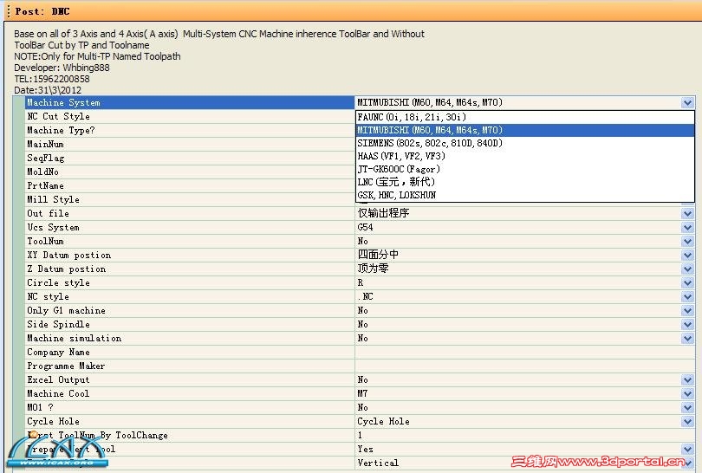Open Excel Output dropdown arrow
702x473 pixels.
[687, 380]
